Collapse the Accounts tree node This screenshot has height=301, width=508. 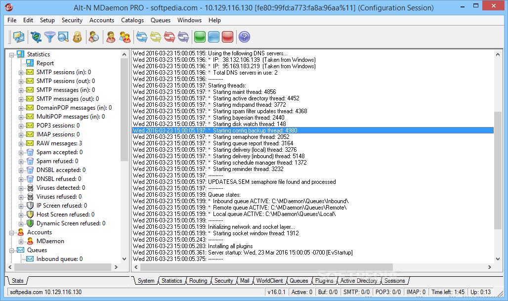pos(12,233)
